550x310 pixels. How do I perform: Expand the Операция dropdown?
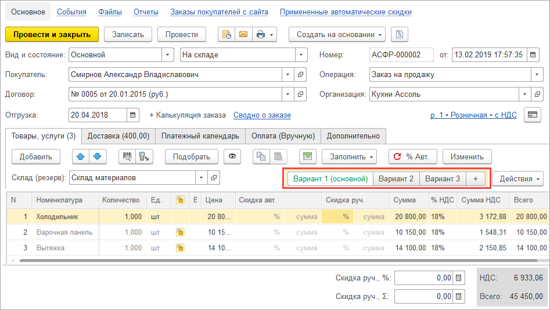tap(537, 74)
